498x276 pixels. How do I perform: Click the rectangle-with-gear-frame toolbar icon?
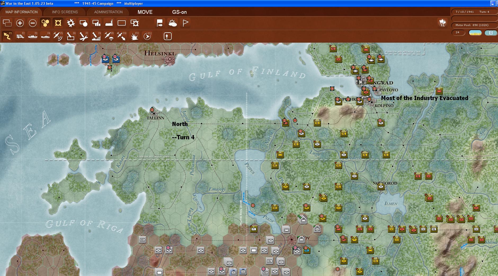click(135, 23)
